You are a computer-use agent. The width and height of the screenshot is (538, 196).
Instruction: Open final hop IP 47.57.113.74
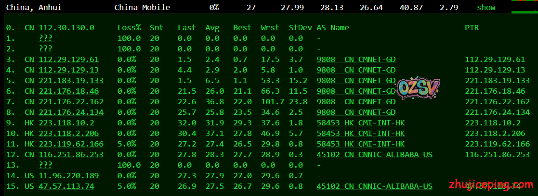pyautogui.click(x=66, y=186)
